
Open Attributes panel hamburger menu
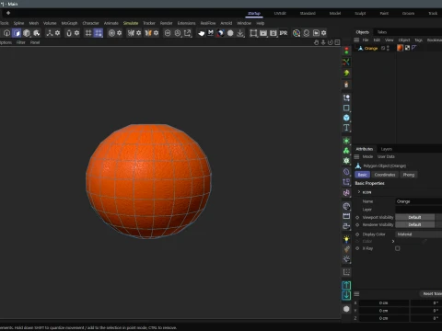click(356, 156)
